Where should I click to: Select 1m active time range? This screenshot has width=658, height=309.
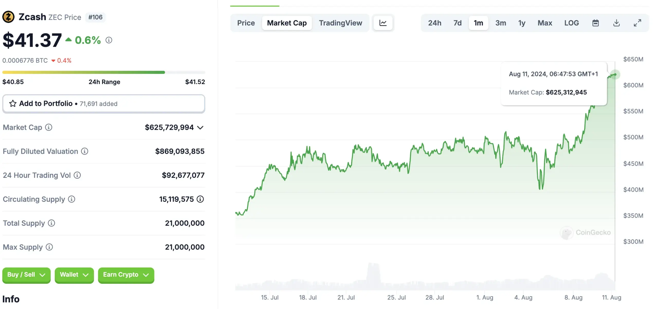click(478, 23)
